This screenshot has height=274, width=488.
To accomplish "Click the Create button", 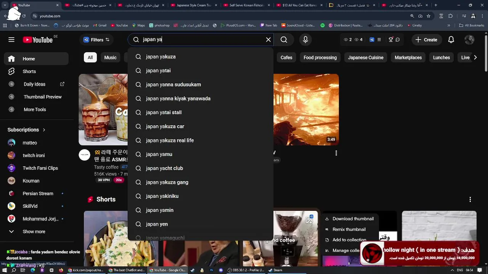I will point(426,40).
